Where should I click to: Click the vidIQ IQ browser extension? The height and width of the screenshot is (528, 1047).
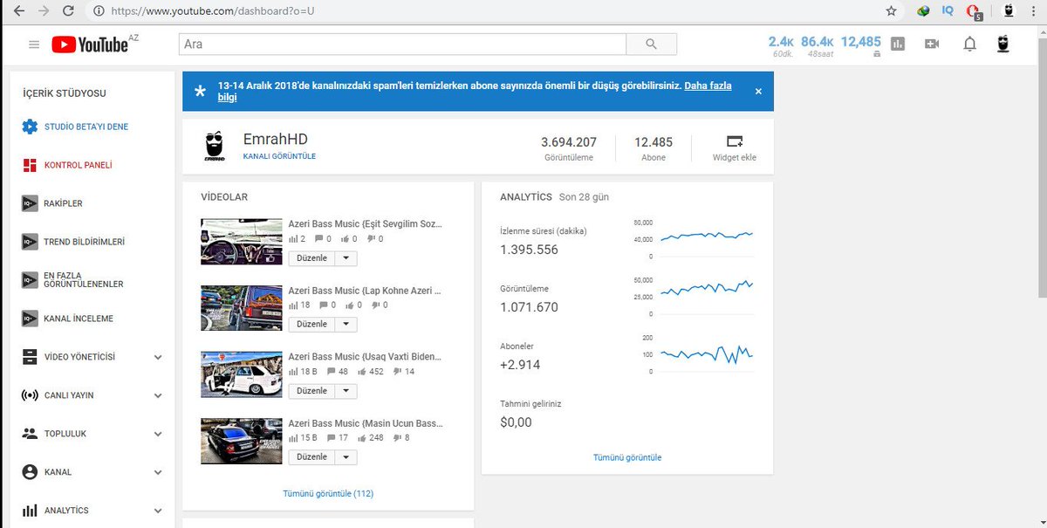tap(948, 11)
